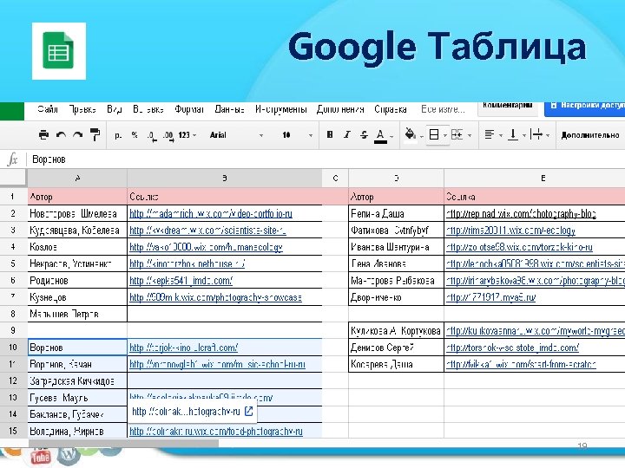Select column E header
Image resolution: width=625 pixels, height=468 pixels.
coord(535,178)
